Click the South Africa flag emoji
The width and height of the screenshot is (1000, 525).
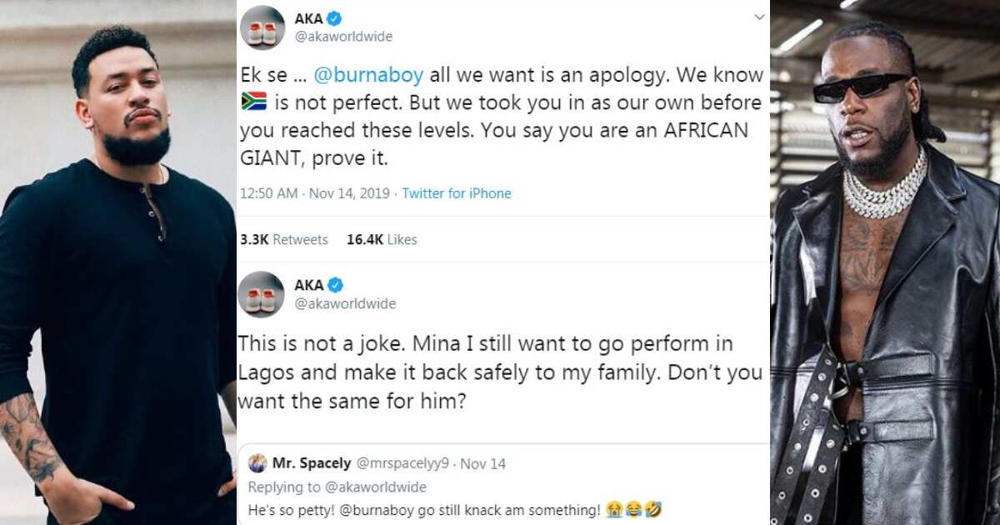click(253, 102)
